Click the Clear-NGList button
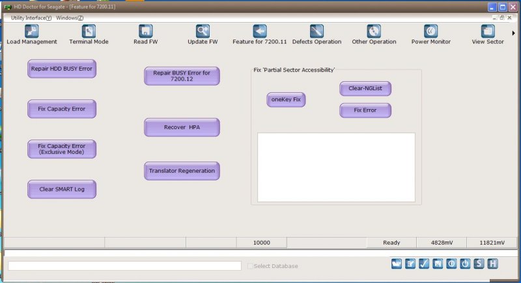Screen dimensions: 521x283 point(365,89)
